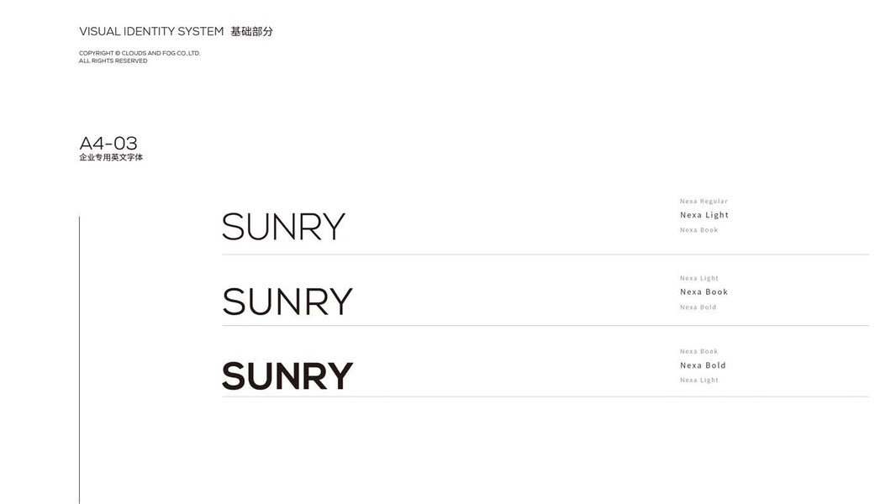This screenshot has width=896, height=504.
Task: Click the bold SUNRY sample
Action: [287, 375]
